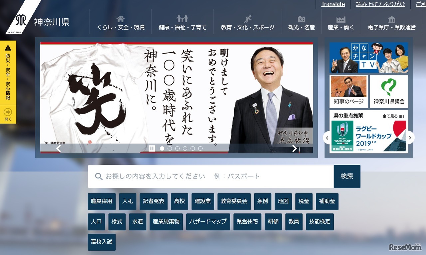Open the ラグビーワールドカップ 2019 banner
Image resolution: width=426 pixels, height=255 pixels.
click(x=368, y=136)
